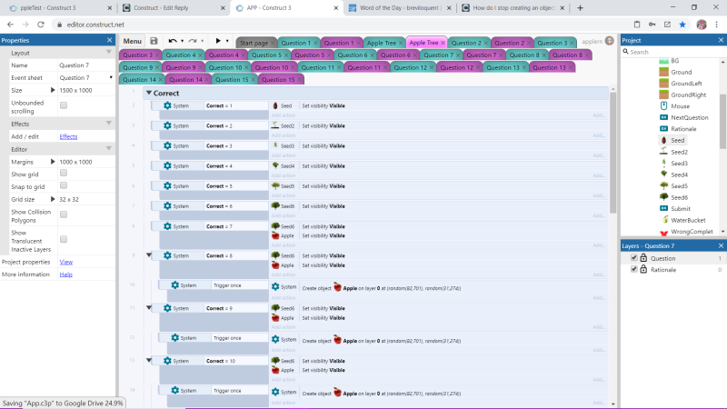
Task: Click the lock icon on Question layer
Action: (643, 258)
